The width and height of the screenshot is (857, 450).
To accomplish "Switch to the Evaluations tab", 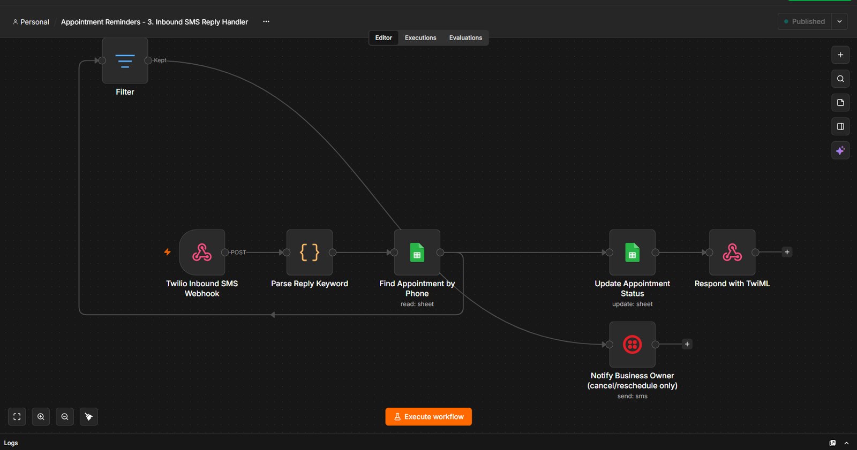I will 465,38.
